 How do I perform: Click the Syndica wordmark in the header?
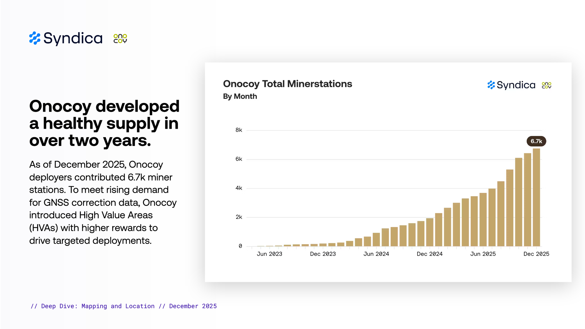73,38
